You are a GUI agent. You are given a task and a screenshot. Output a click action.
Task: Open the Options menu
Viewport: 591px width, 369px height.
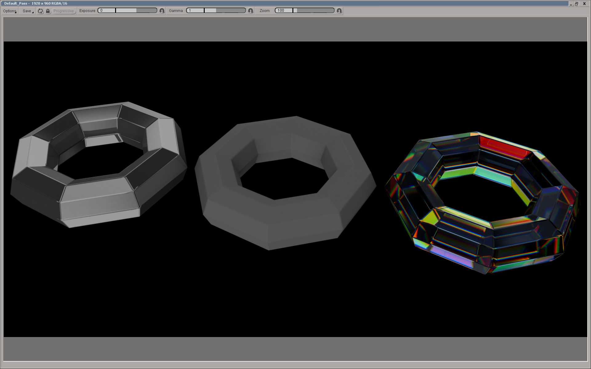click(x=10, y=11)
